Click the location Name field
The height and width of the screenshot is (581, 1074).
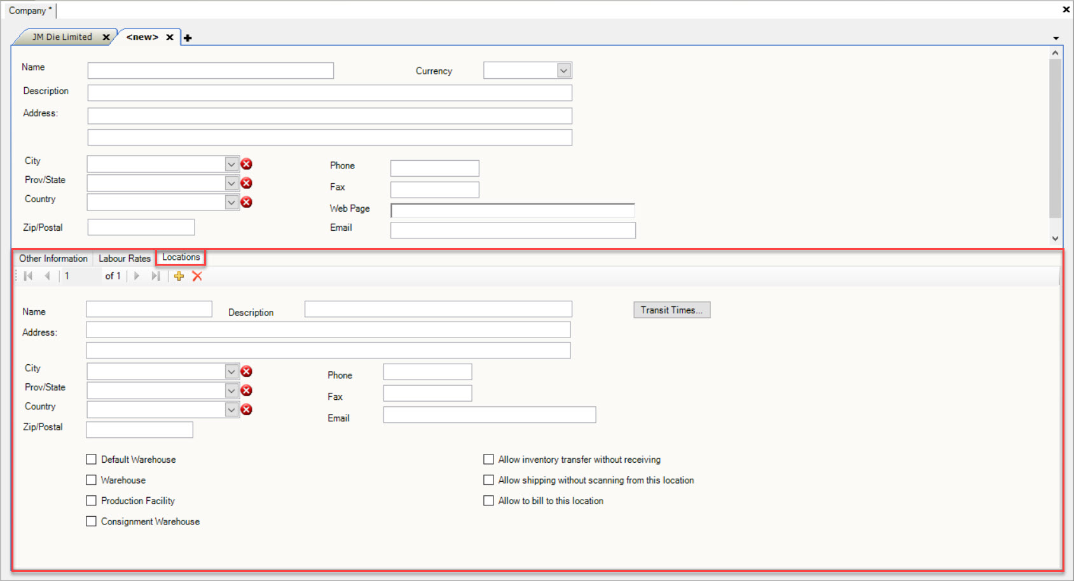click(x=149, y=309)
